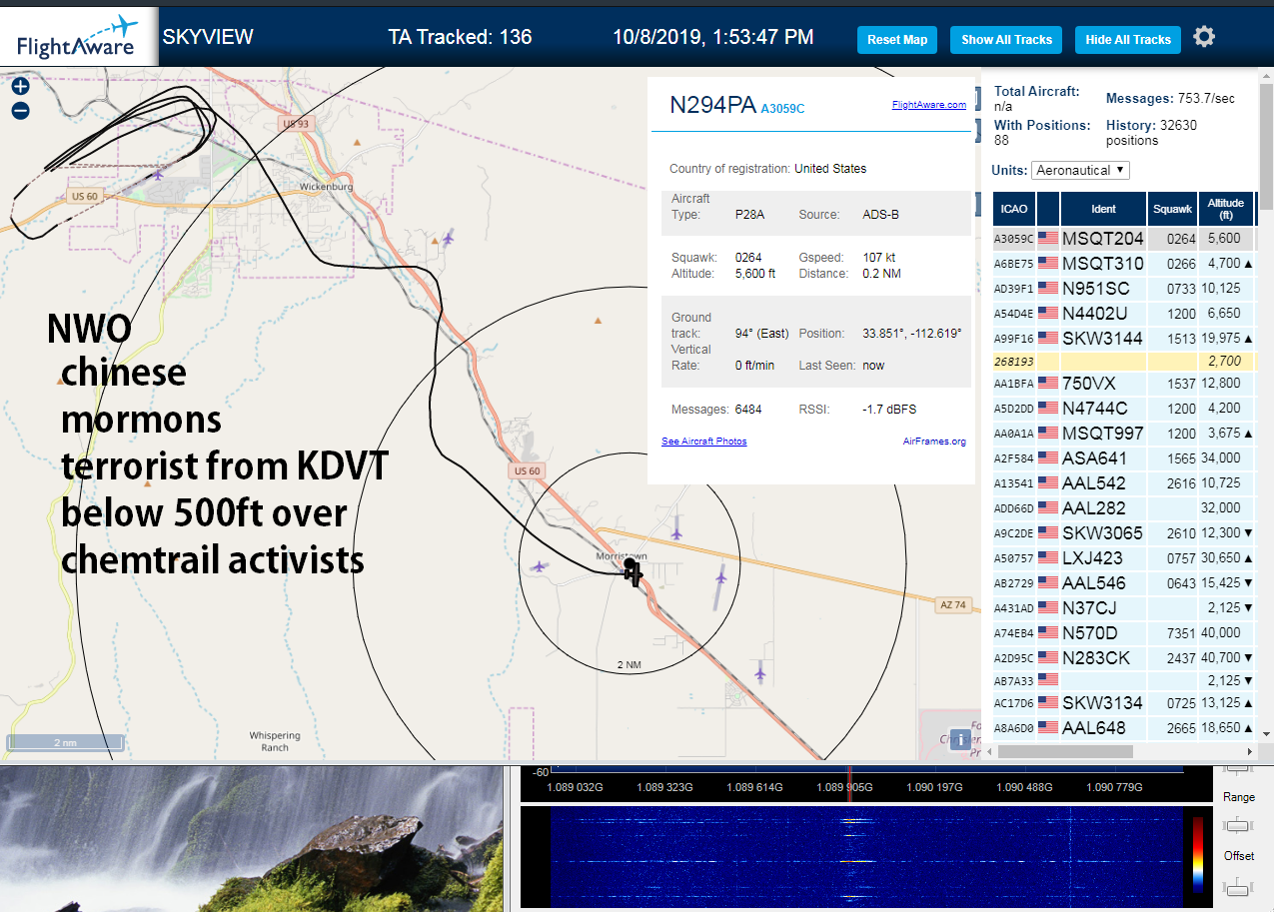Viewport: 1274px width, 912px height.
Task: Click the 1.089 905G frequency label
Action: [844, 788]
